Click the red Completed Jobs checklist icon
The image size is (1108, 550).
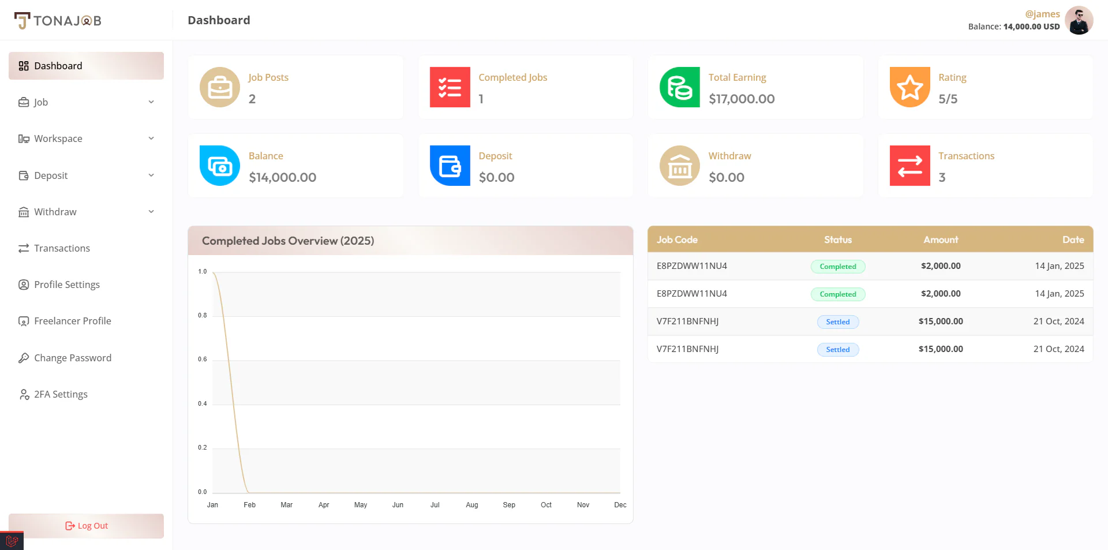[x=450, y=87]
